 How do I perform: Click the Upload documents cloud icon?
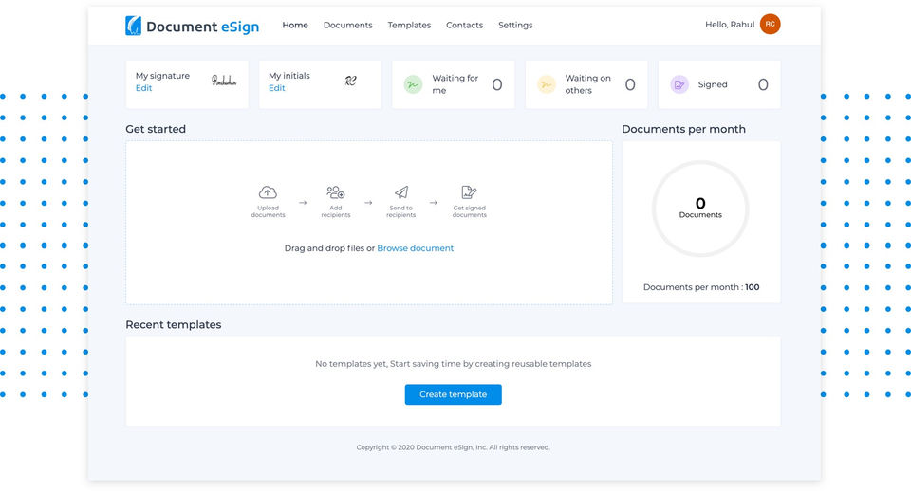click(268, 192)
